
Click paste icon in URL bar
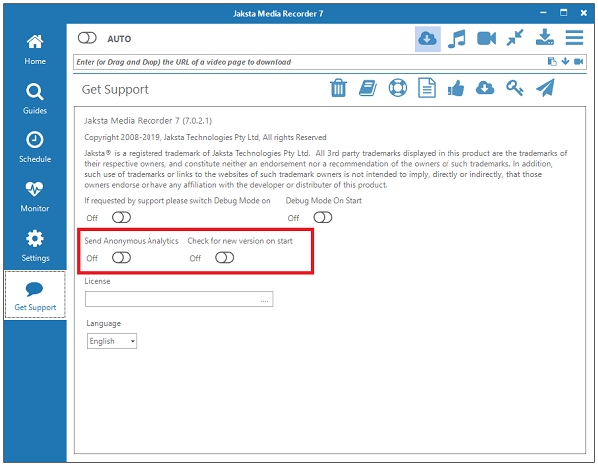(x=551, y=62)
